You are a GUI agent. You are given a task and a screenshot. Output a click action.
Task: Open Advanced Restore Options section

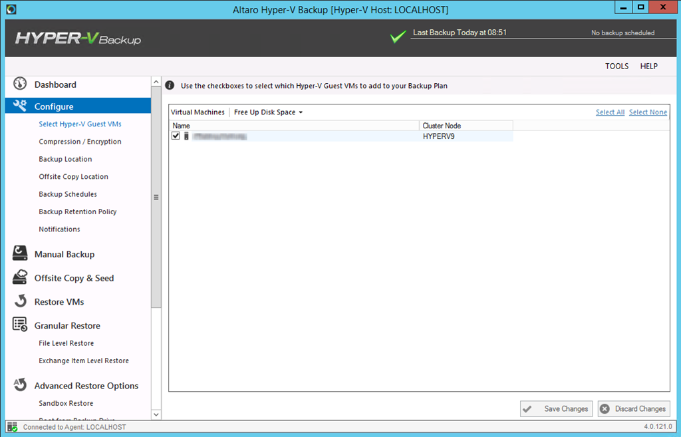point(86,386)
